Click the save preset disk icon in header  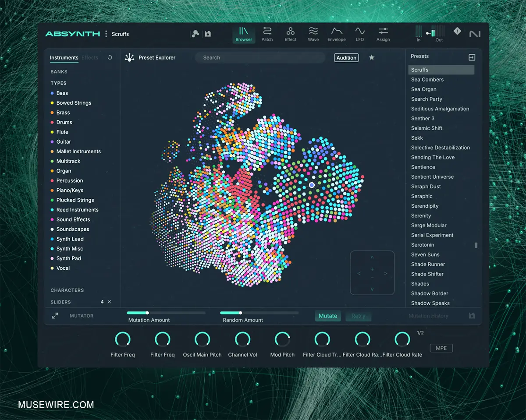tap(208, 34)
